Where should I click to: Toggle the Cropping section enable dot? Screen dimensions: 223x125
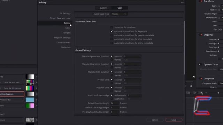(201, 35)
